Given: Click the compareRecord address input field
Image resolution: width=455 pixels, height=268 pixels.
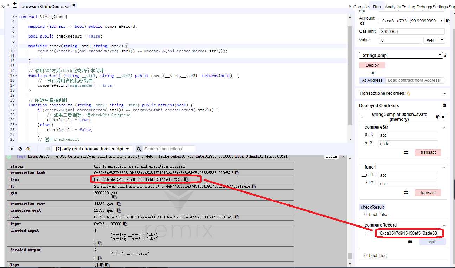Looking at the screenshot, I should pyautogui.click(x=409, y=233).
